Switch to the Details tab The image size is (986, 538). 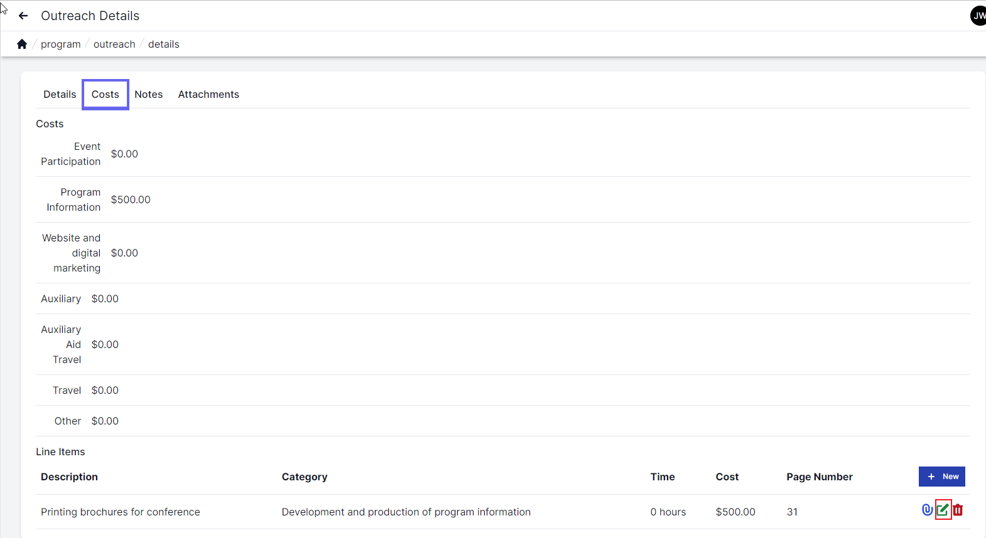coord(60,94)
